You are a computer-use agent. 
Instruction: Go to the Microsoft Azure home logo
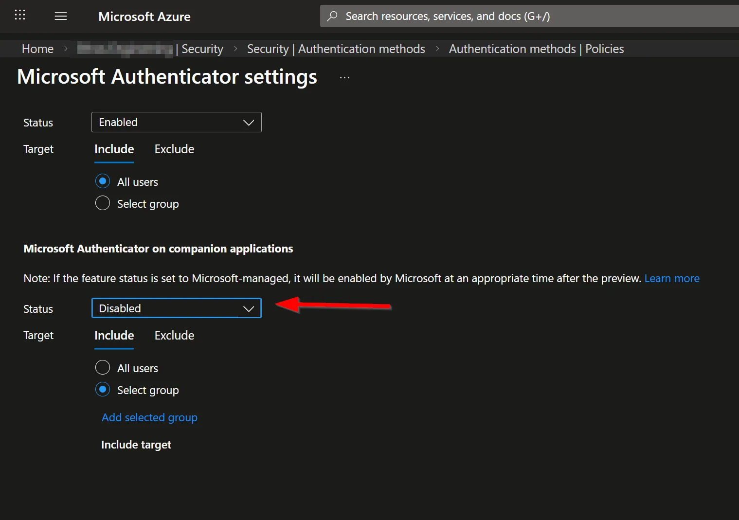pyautogui.click(x=144, y=17)
